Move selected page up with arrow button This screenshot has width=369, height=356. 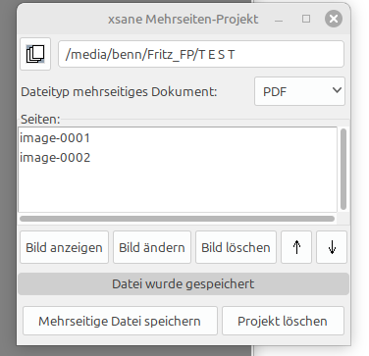click(296, 247)
